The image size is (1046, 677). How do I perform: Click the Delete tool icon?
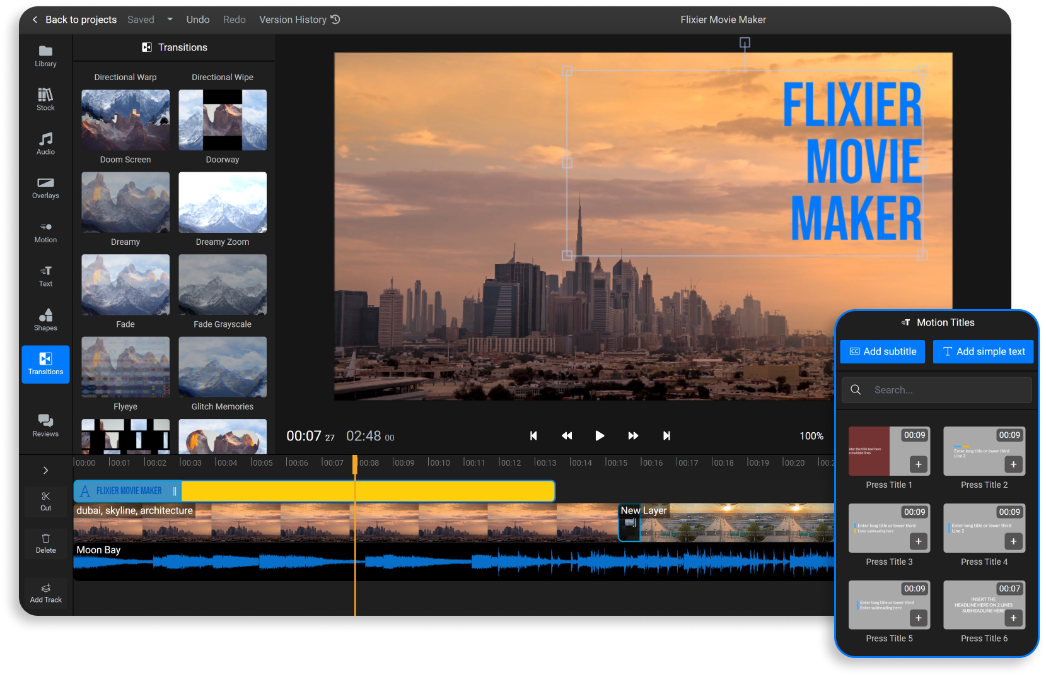pos(45,543)
